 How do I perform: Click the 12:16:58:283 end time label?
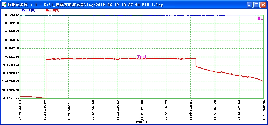pos(263,110)
